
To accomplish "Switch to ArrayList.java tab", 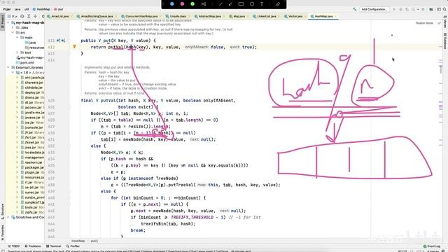I will 59,16.
